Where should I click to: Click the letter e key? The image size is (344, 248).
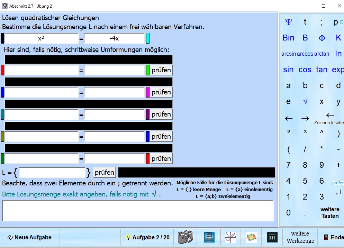[x=289, y=102]
